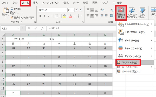Toggle middle vertical alignment

tap(92, 10)
